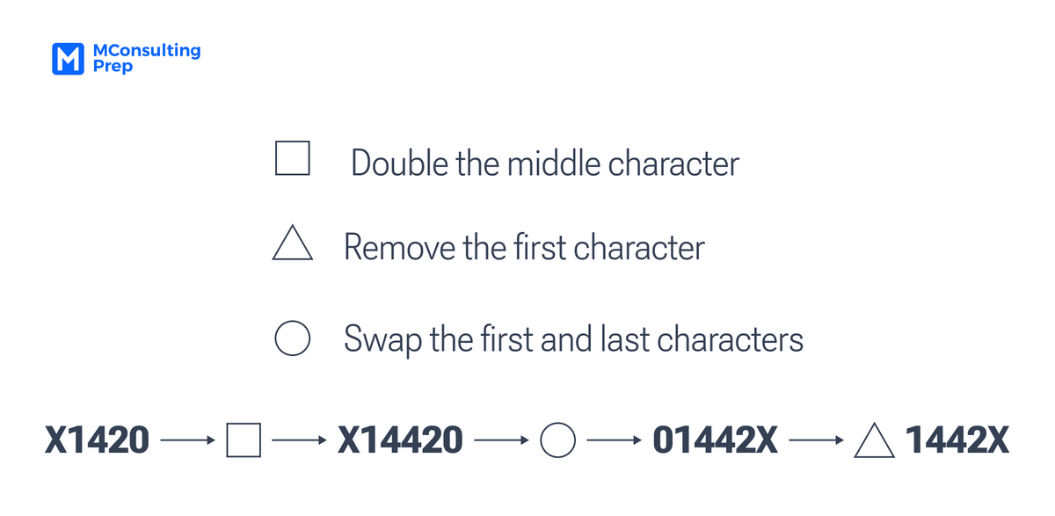Viewport: 1055px width, 516px height.
Task: Click the circle in the sequence row
Action: pyautogui.click(x=557, y=440)
